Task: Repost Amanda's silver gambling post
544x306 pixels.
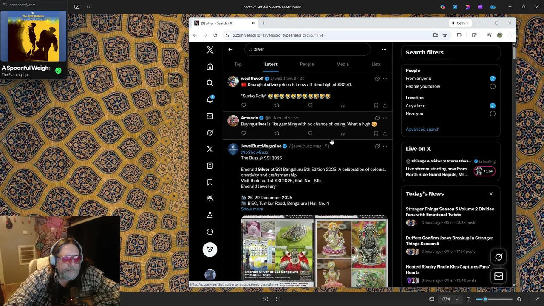Action: click(x=277, y=133)
